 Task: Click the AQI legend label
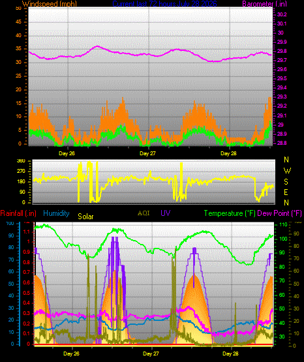pyautogui.click(x=144, y=213)
